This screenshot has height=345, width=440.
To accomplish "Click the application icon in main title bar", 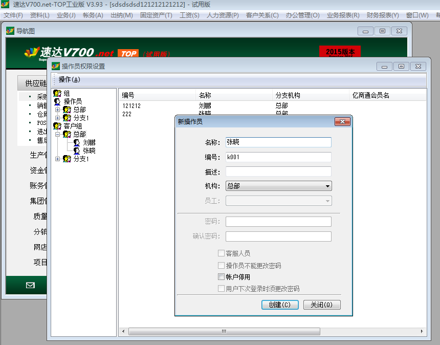I will tap(5, 4).
